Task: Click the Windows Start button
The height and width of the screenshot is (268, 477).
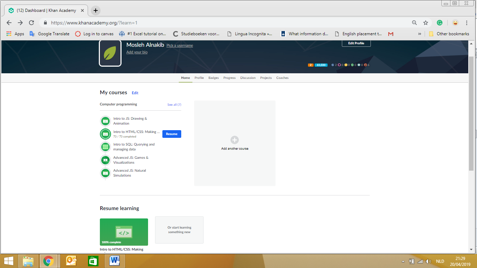Action: pos(8,261)
